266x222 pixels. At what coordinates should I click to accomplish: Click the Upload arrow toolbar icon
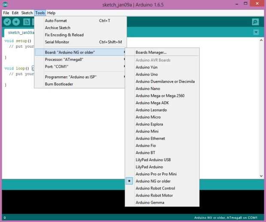16,22
